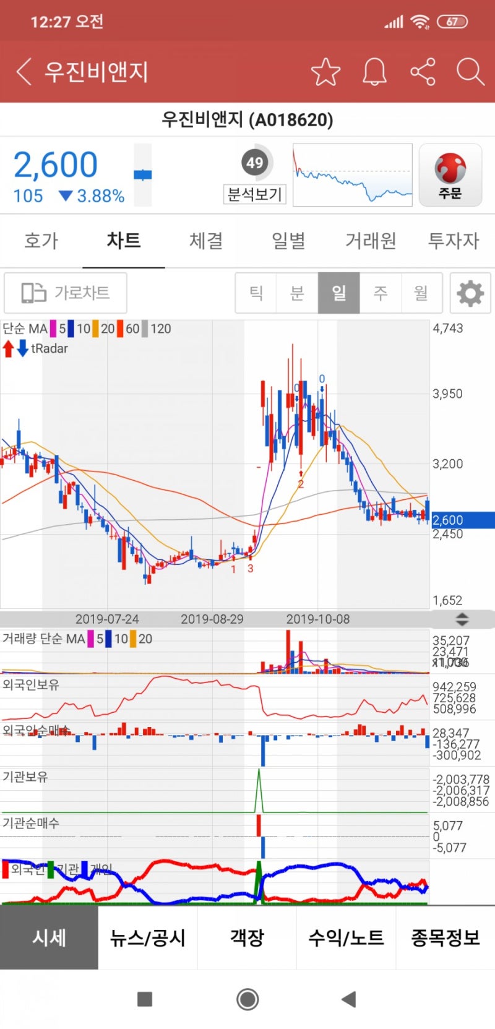The height and width of the screenshot is (1029, 495).
Task: Go back using the left arrow
Action: tap(24, 72)
